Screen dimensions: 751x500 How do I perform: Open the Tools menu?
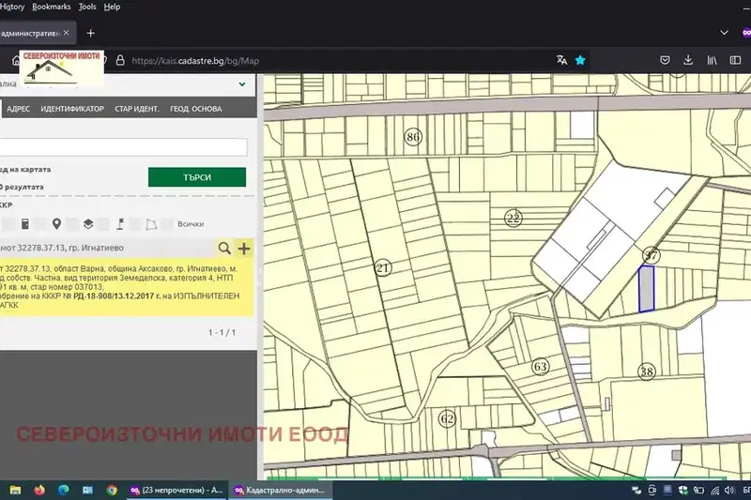tap(87, 7)
